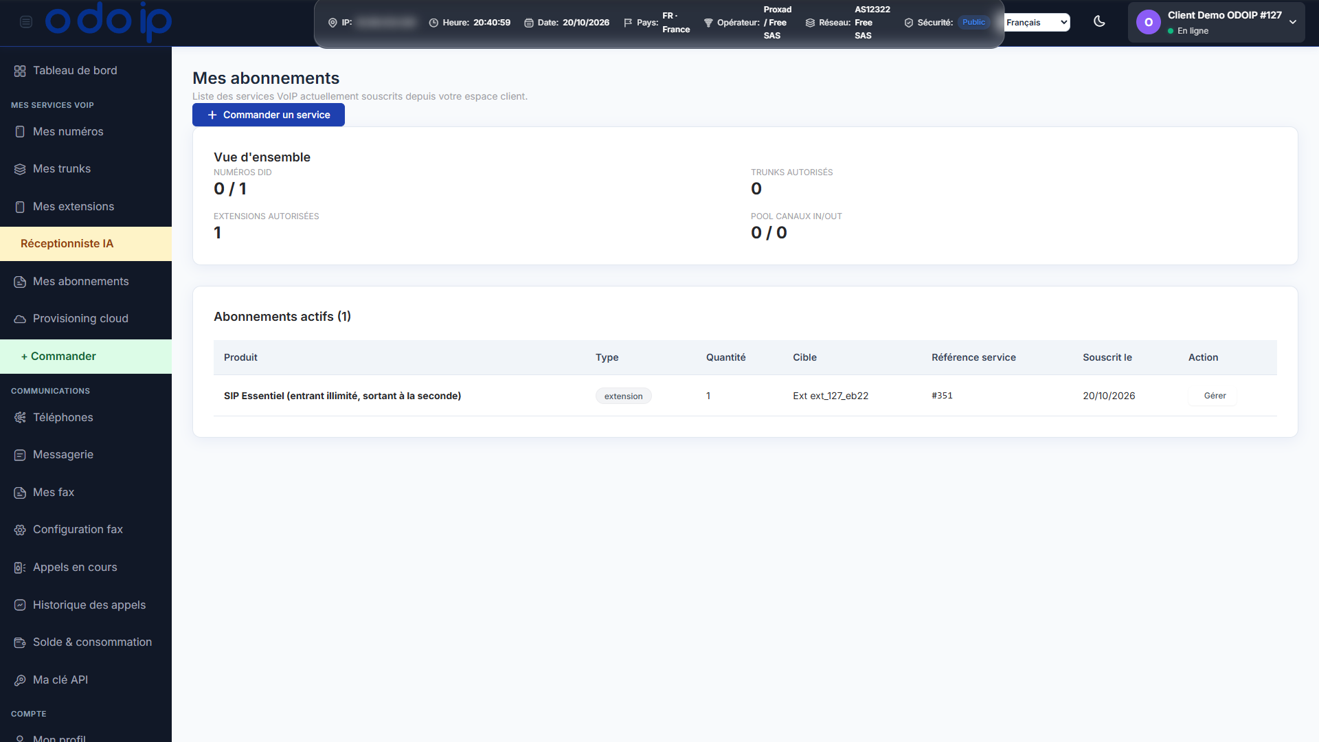
Task: Click the 20/10/2026 subscription date cell
Action: [1109, 396]
